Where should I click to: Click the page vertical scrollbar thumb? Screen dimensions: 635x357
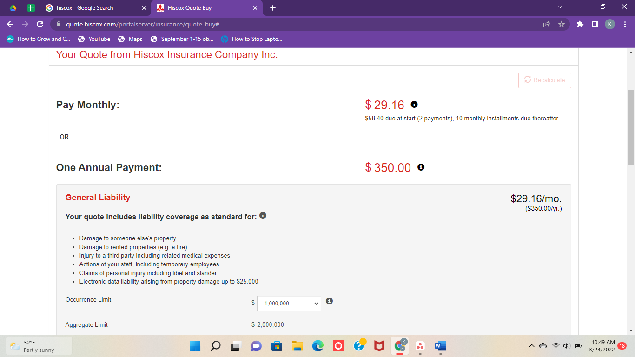(x=631, y=127)
